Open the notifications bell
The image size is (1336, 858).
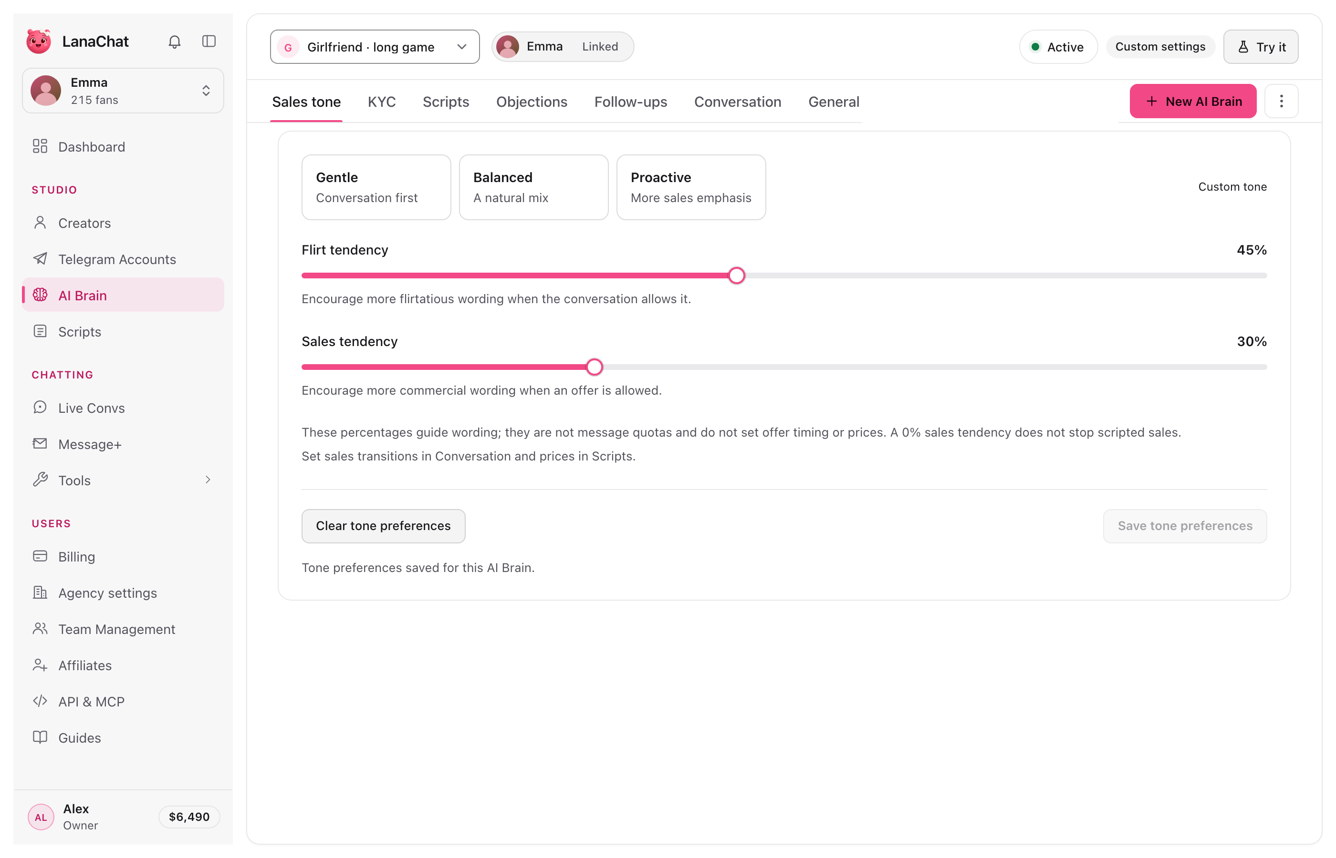pos(175,41)
